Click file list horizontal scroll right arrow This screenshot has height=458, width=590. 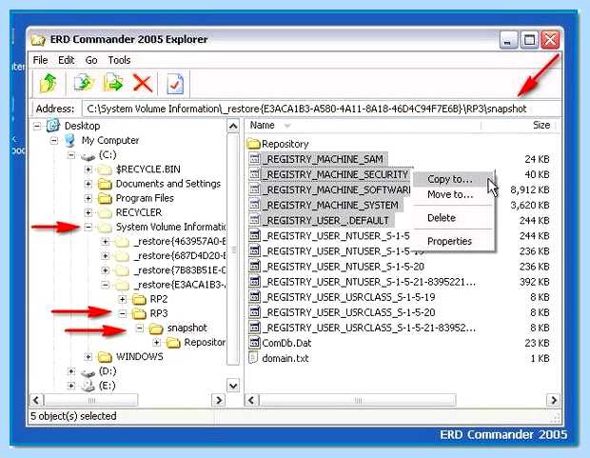[x=554, y=400]
